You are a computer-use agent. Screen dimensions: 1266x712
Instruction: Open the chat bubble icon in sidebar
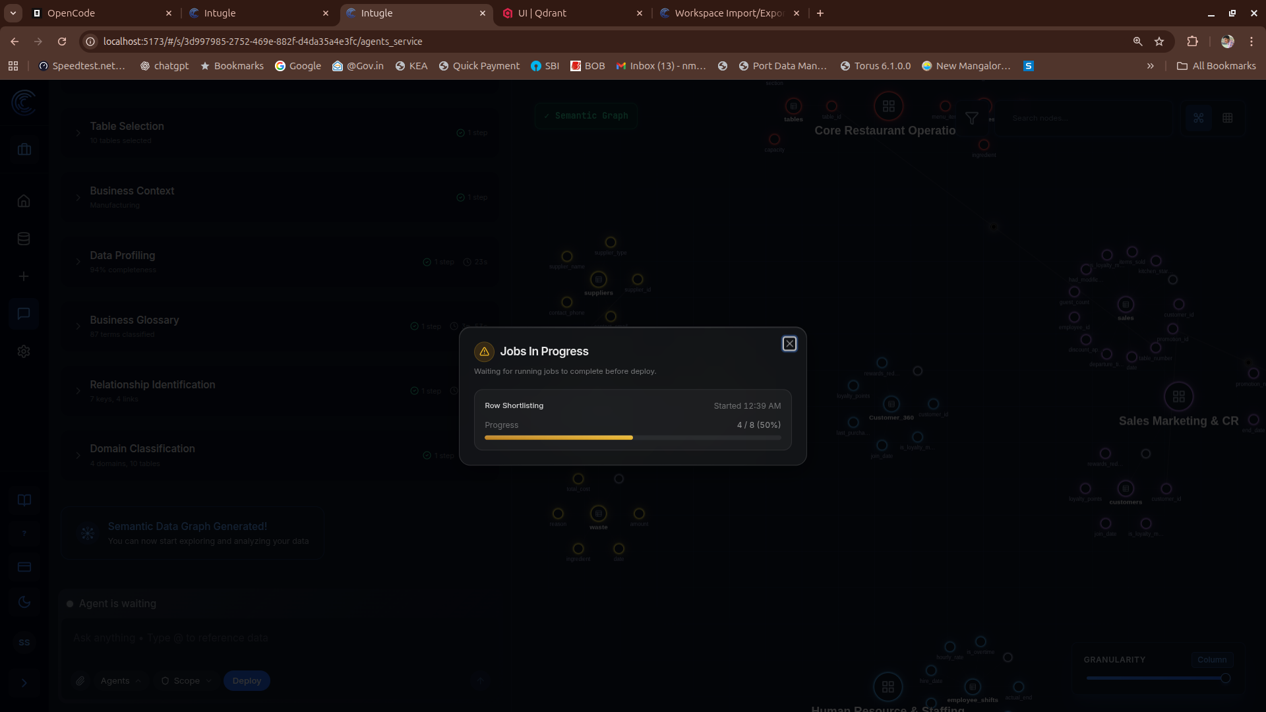point(24,314)
